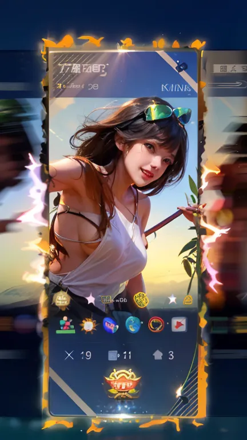Open the gray tile with red arrow
Screen dimensions: 247x440
point(179,324)
